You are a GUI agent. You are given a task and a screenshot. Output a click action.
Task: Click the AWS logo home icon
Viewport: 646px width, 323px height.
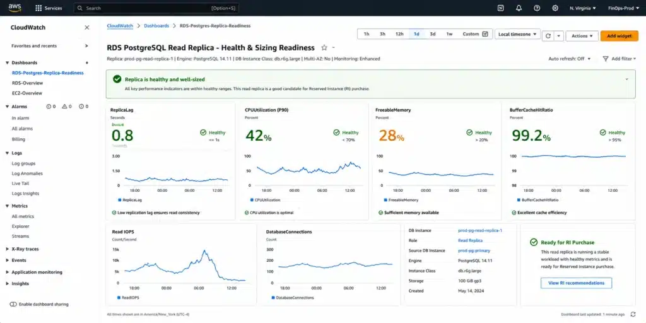(x=15, y=8)
